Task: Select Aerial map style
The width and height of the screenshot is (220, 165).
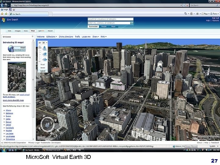Action: pos(43,68)
